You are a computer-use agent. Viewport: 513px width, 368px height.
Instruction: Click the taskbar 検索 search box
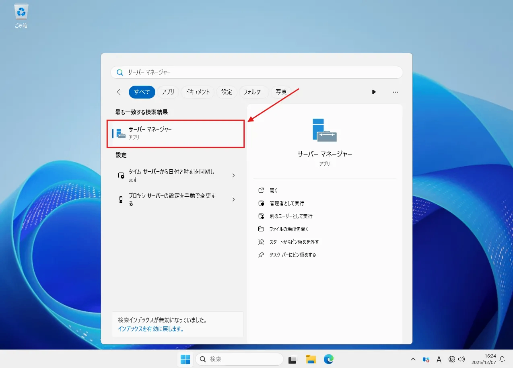239,359
